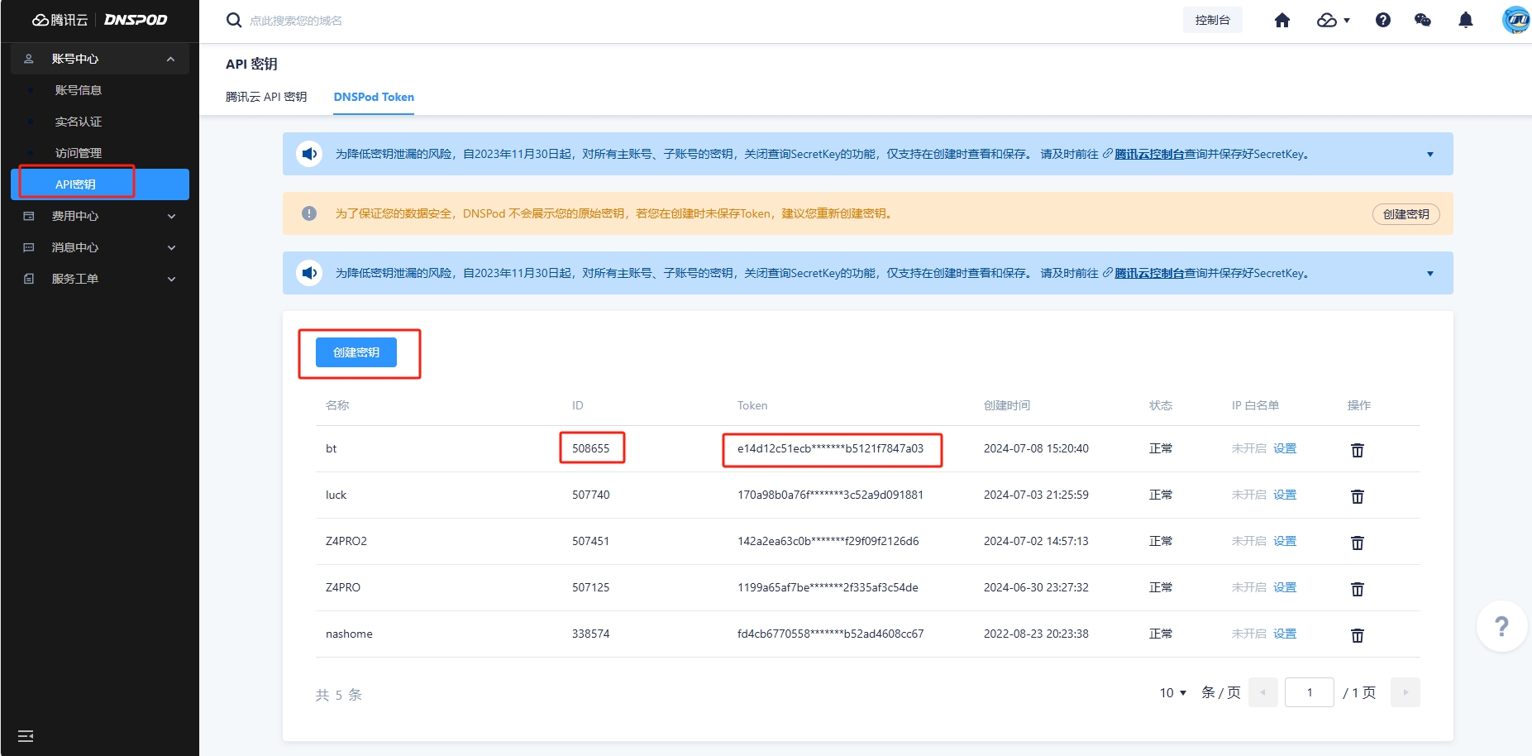
Task: Switch to 腾讯云 API 密钥 tab
Action: 266,97
